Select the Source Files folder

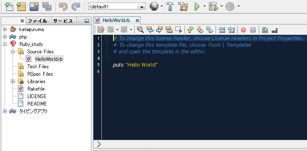click(x=40, y=52)
